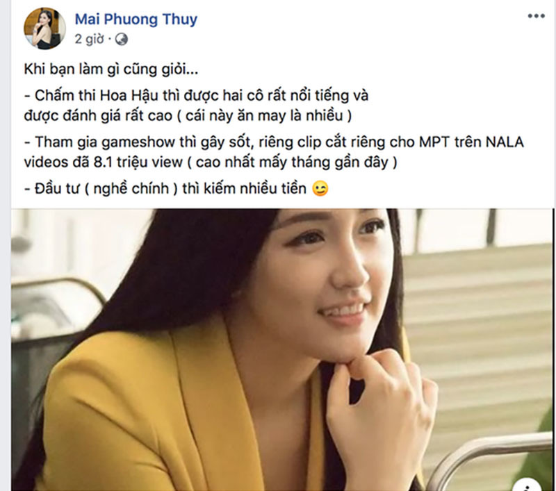This screenshot has width=556, height=491.
Task: Click the line 'Khi bạn làm gì cũng giỏi...'
Action: [111, 69]
